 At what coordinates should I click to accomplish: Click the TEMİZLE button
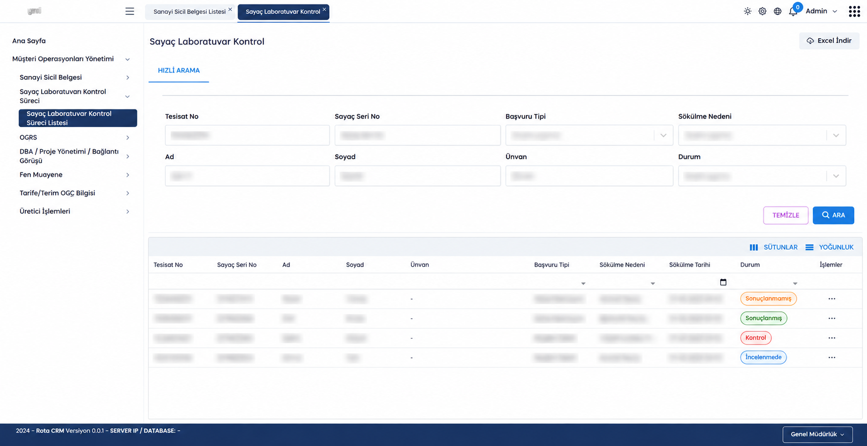(x=786, y=215)
